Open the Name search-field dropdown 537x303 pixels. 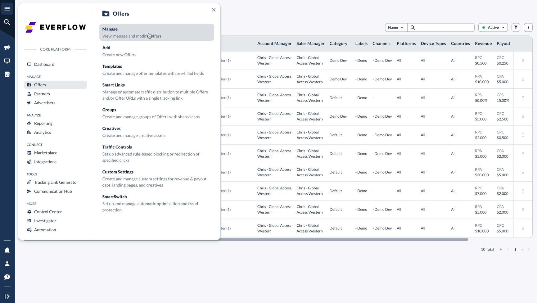[396, 27]
